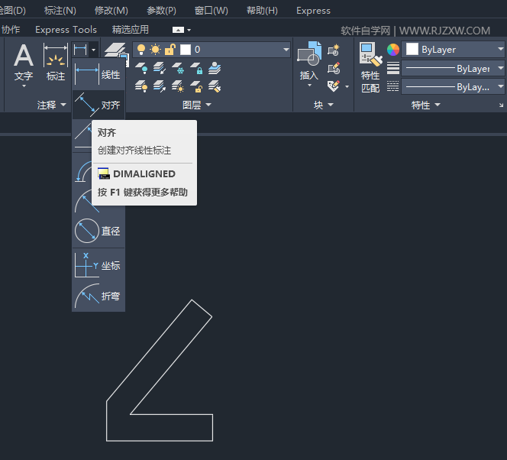Click Turn All Layers On icon
Image resolution: width=507 pixels, height=460 pixels.
coord(141,86)
